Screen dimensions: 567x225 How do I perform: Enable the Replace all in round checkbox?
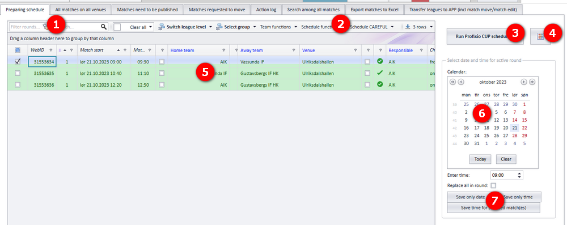point(494,185)
